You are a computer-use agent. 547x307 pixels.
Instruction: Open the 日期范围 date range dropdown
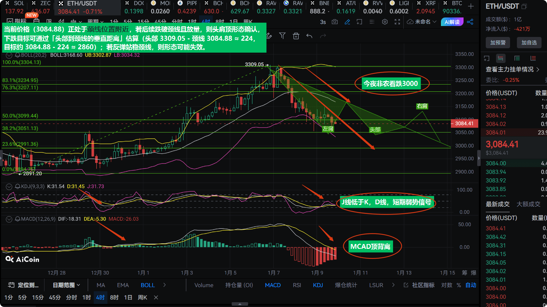pos(66,285)
